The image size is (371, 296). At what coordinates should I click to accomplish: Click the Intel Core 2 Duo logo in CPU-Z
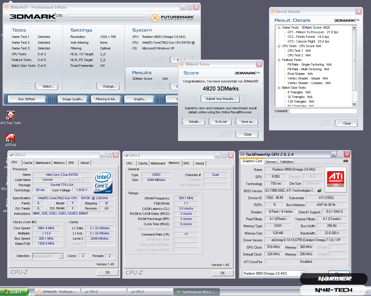click(103, 182)
